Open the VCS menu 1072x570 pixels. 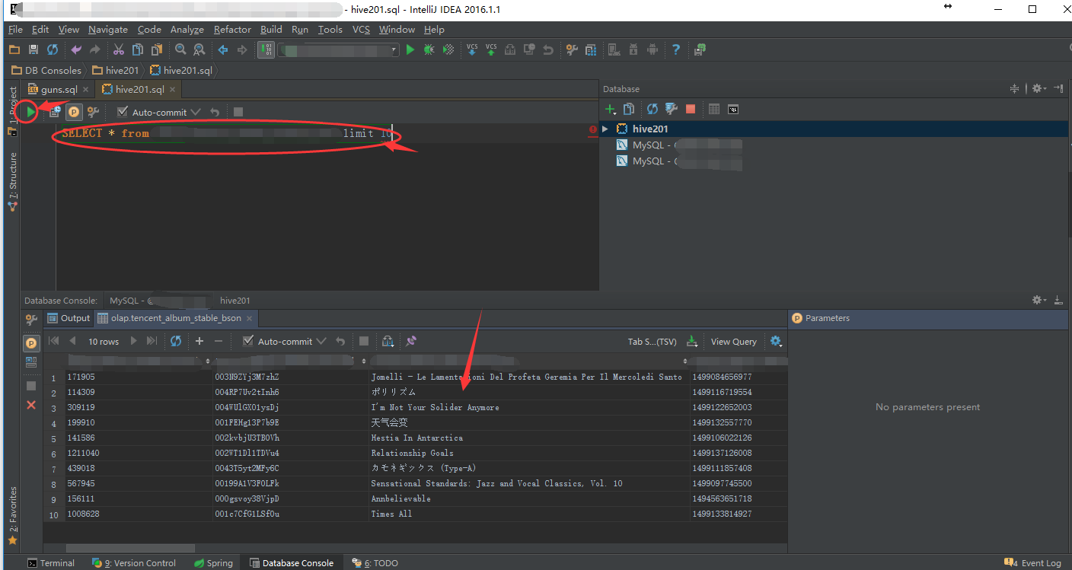361,30
